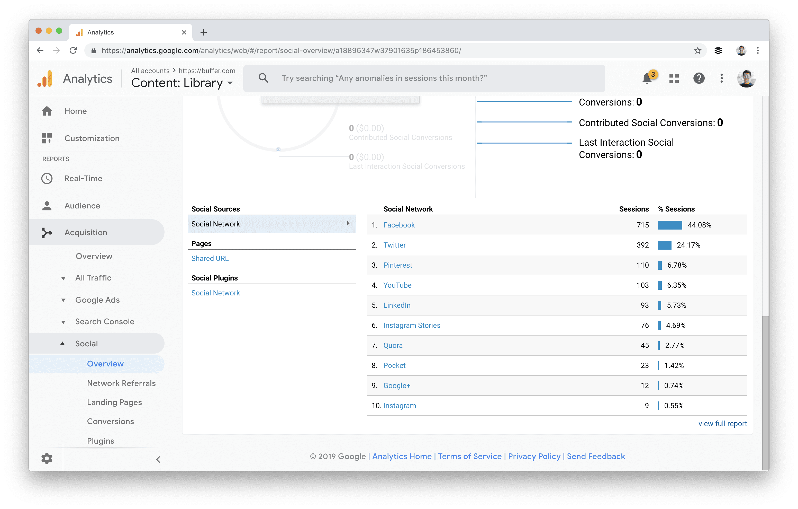The image size is (798, 509).
Task: Open Privacy Policy footer link
Action: 534,456
